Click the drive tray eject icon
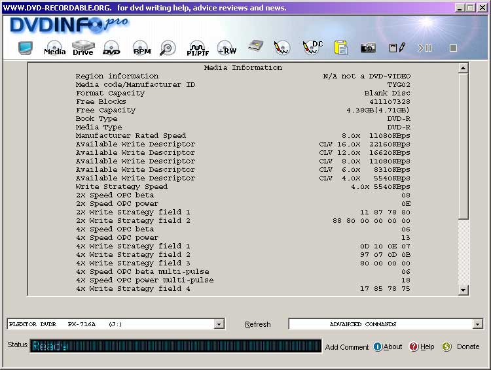491x370 pixels. point(255,46)
